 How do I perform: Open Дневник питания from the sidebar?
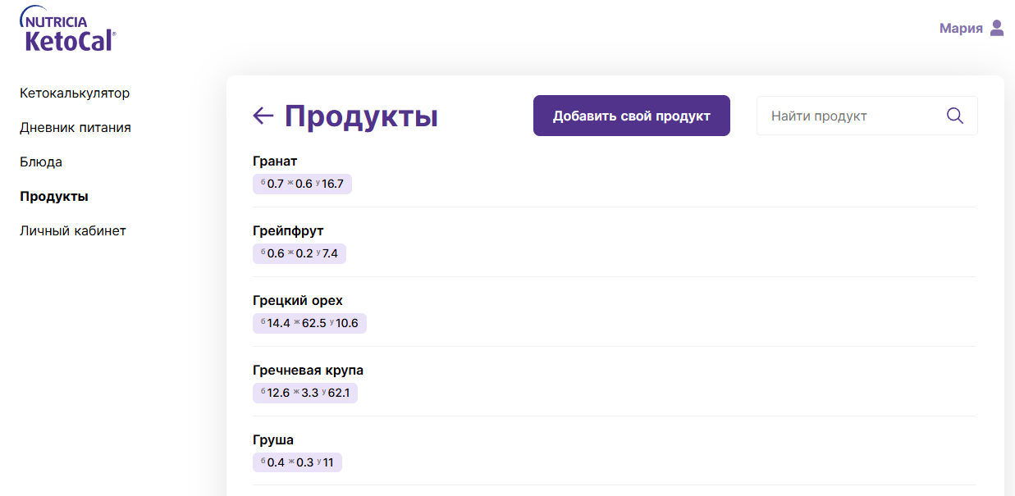point(76,127)
